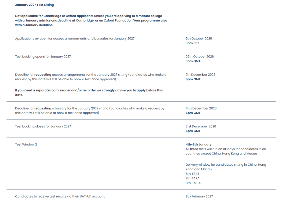Click the Test Window 2 label
This screenshot has width=282, height=207.
[x=26, y=144]
